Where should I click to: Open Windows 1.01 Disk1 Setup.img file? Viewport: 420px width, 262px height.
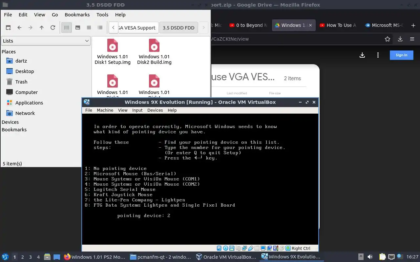[113, 52]
